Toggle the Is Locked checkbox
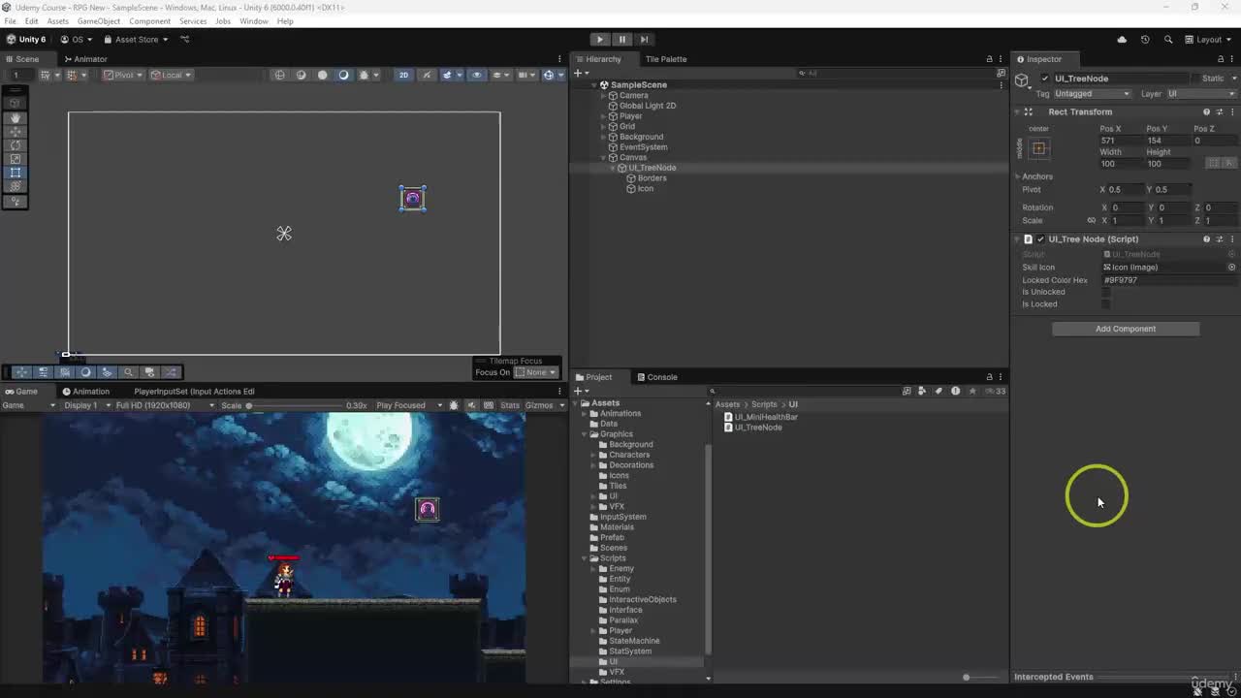Image resolution: width=1241 pixels, height=698 pixels. click(1106, 304)
